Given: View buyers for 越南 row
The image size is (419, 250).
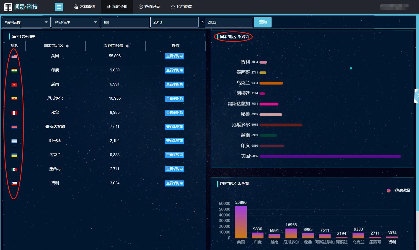Looking at the screenshot, I should tap(174, 84).
